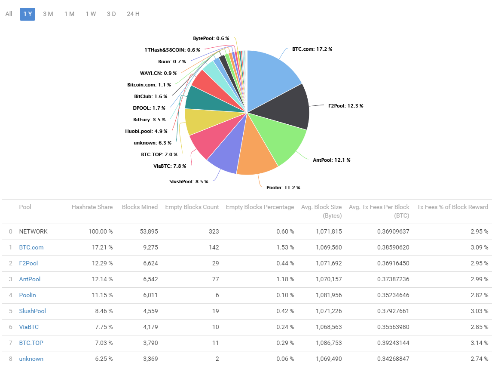Click the 'BTC.com: 17.2 %' pie label
495x366 pixels.
[x=312, y=49]
